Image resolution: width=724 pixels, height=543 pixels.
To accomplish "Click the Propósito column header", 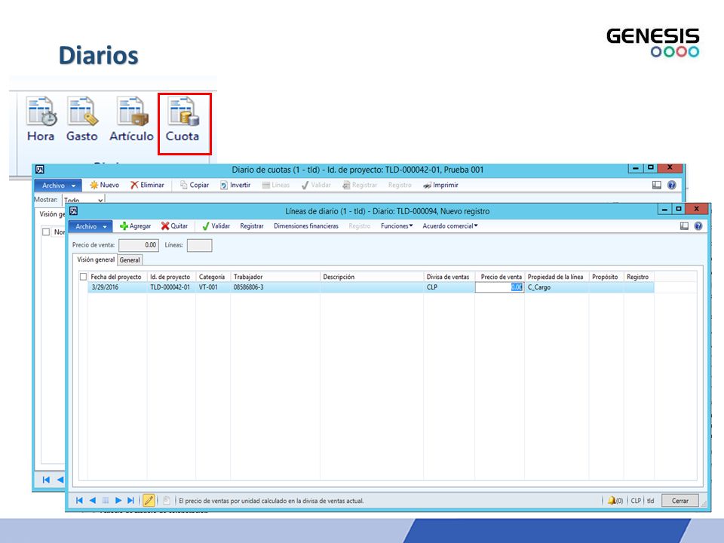I will pos(606,277).
